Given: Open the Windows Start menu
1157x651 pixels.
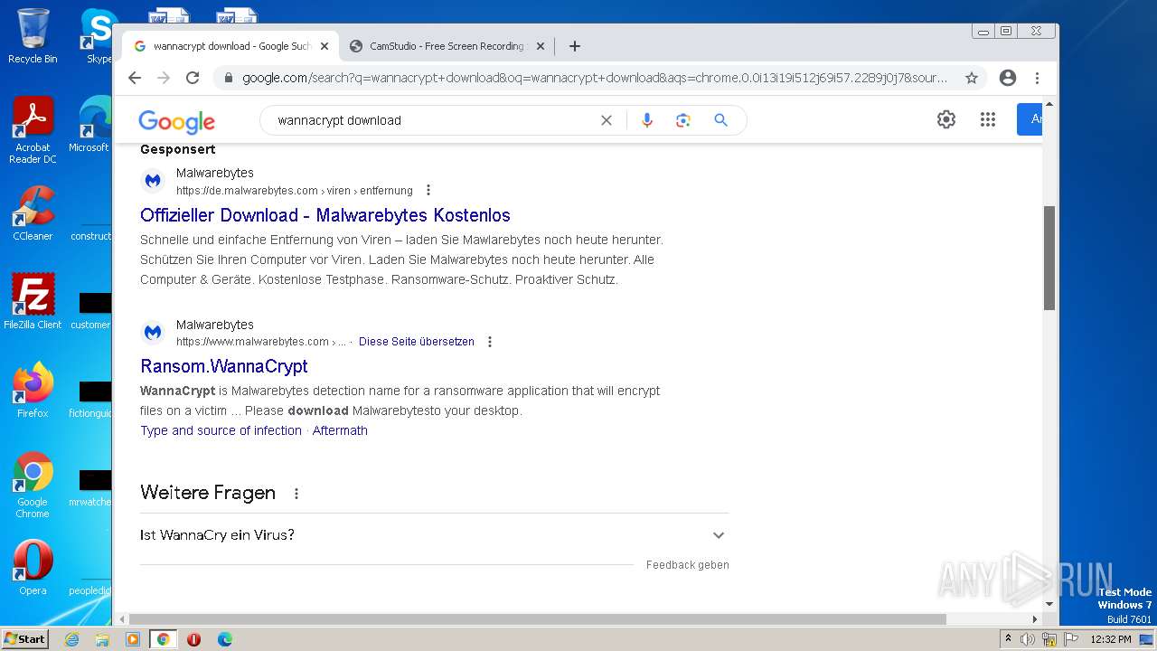Looking at the screenshot, I should pyautogui.click(x=24, y=639).
